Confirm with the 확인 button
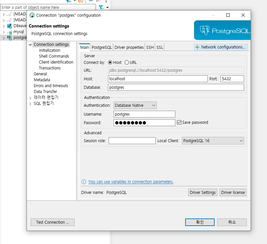 (200, 222)
